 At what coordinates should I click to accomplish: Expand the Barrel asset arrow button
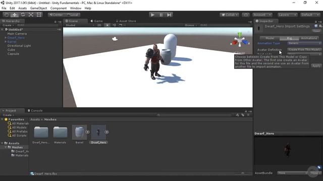87,132
